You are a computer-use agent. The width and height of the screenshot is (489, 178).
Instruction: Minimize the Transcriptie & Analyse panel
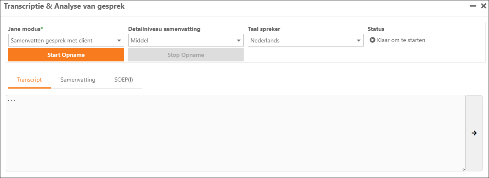pyautogui.click(x=473, y=6)
